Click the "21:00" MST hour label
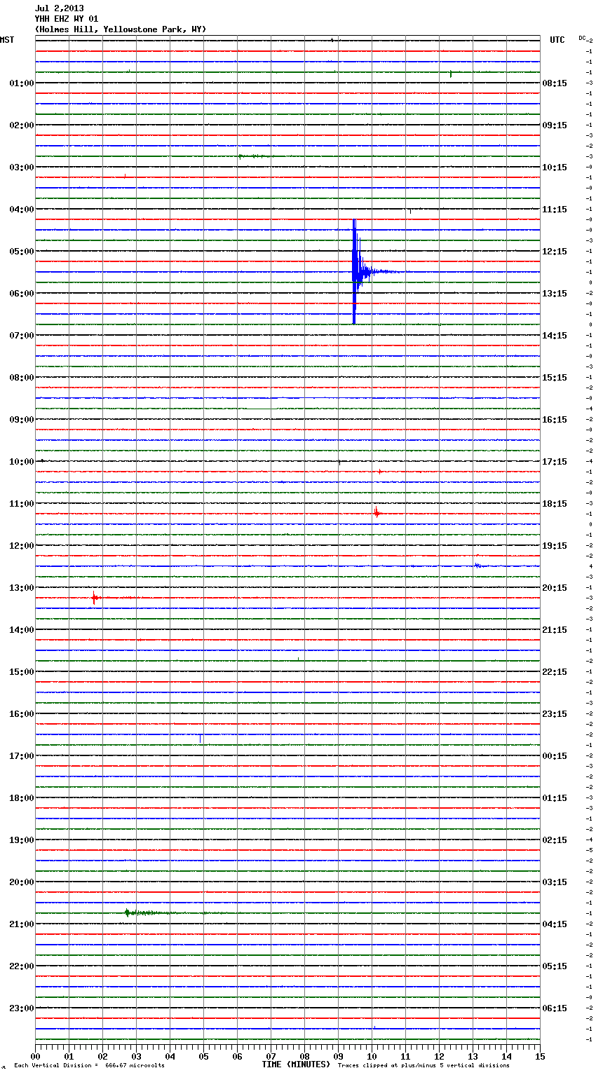The image size is (596, 1075). tap(22, 924)
